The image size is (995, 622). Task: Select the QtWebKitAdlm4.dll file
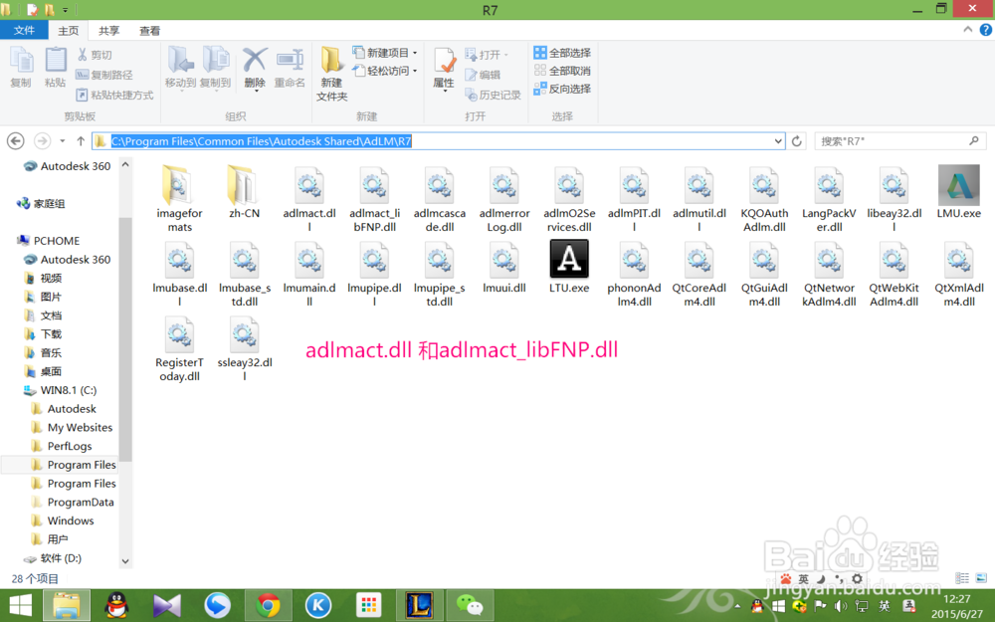click(895, 273)
